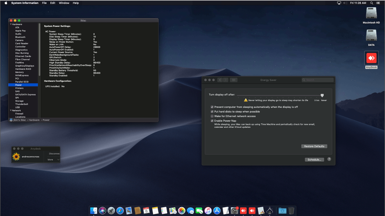Open Spotlight search in menu bar
The image size is (385, 216).
[372, 3]
